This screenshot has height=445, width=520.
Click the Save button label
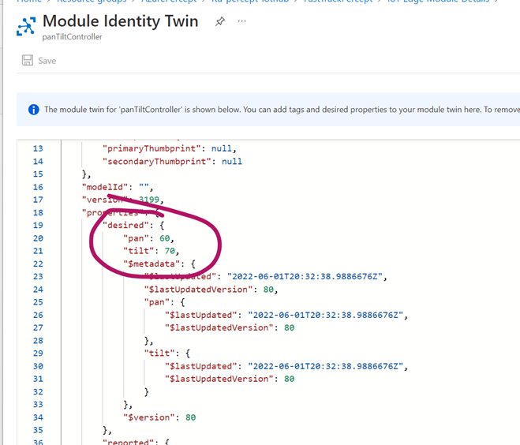point(47,61)
